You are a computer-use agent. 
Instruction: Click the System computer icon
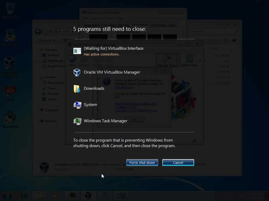point(77,105)
